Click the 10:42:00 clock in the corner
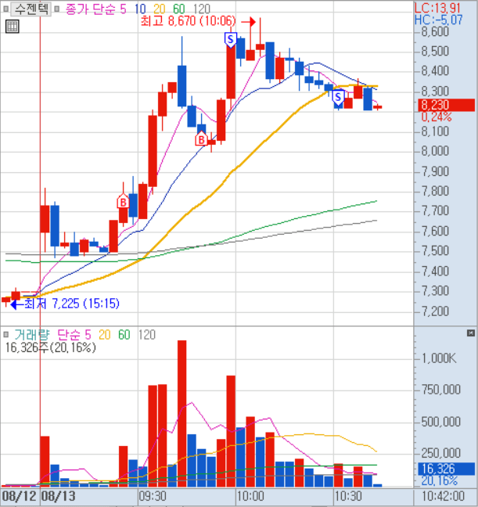Image resolution: width=478 pixels, height=507 pixels. click(444, 496)
